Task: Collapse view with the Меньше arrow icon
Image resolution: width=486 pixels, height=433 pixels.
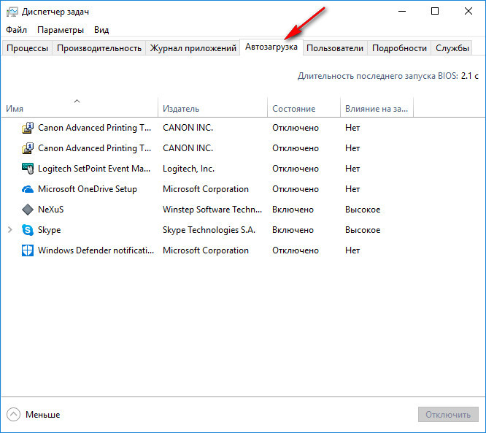Action: pyautogui.click(x=13, y=415)
